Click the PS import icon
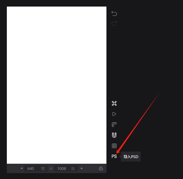Image resolution: width=183 pixels, height=179 pixels. [114, 156]
